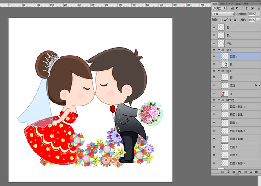The image size is (261, 186).
Task: Add layer mask icon at panel bottom
Action: click(234, 172)
